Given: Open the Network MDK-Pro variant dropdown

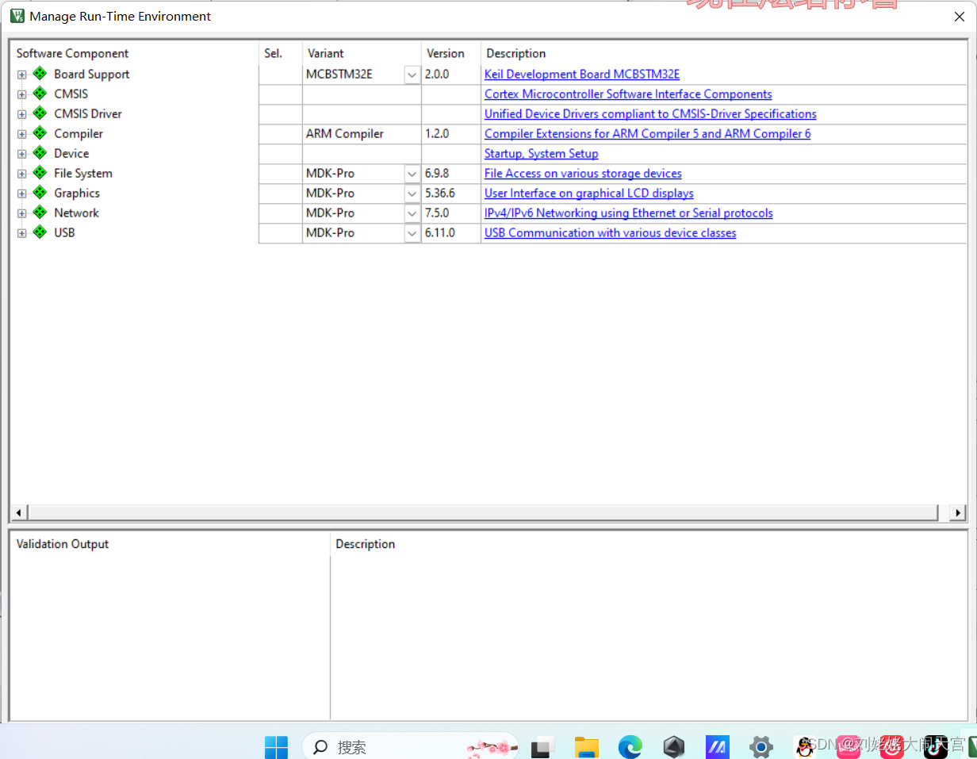Looking at the screenshot, I should click(412, 213).
